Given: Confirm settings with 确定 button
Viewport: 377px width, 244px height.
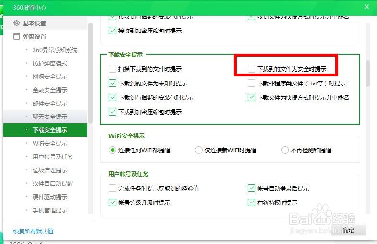Looking at the screenshot, I should 348,230.
